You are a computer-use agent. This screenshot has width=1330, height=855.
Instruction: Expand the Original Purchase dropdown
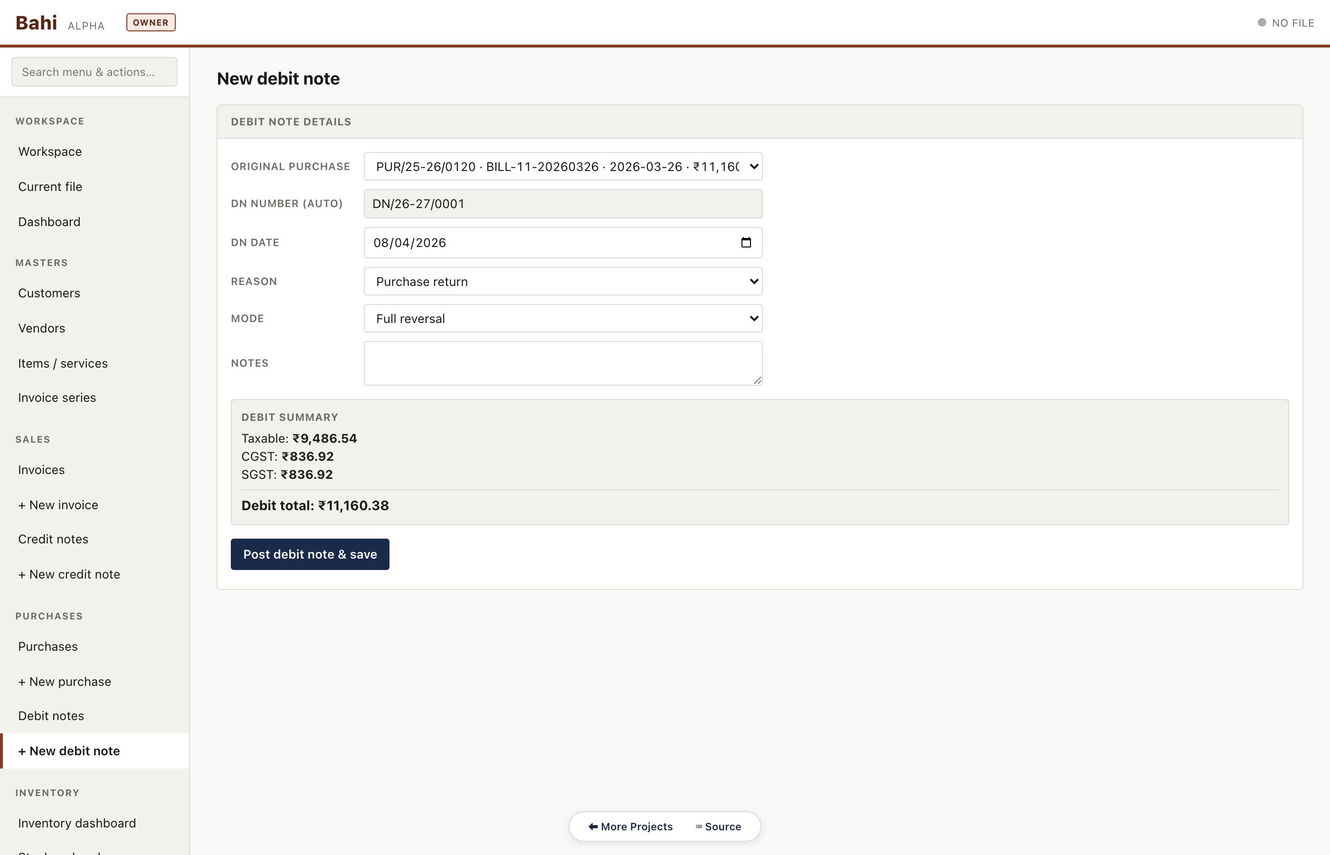pyautogui.click(x=562, y=167)
